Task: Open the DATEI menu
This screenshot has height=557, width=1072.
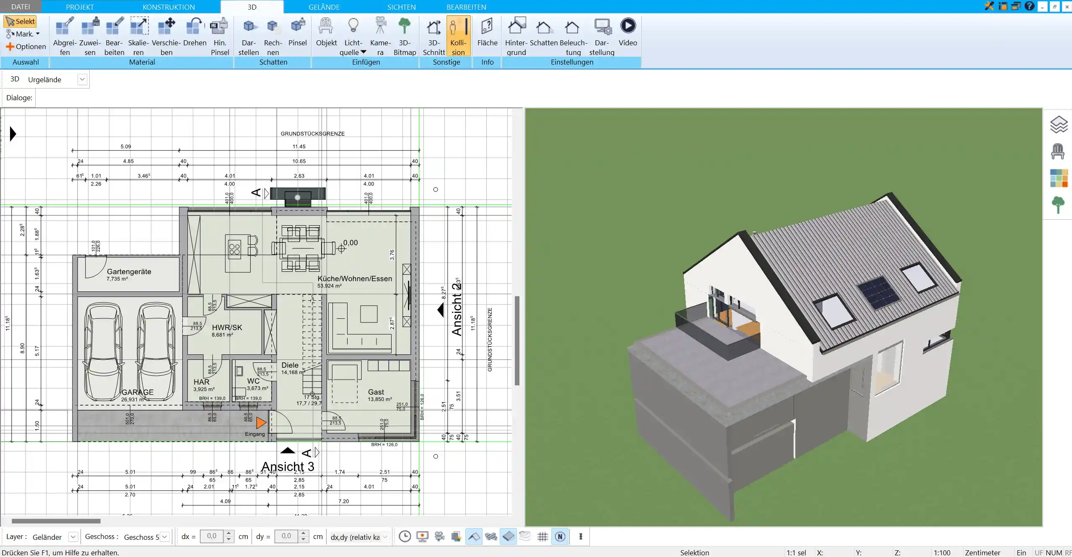Action: (x=21, y=7)
